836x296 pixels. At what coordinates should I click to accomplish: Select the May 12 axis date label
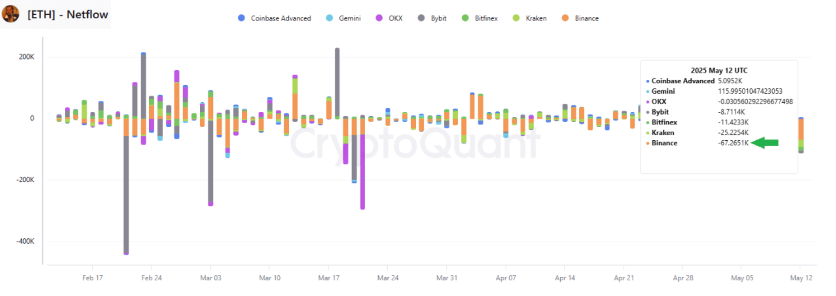(801, 278)
